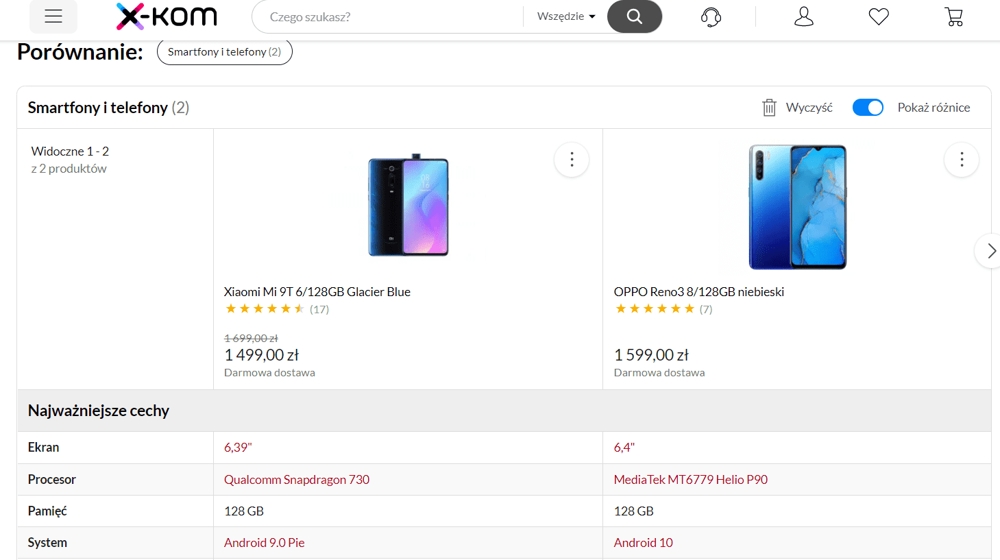Click the Xiaomi Mi 9T phone image
The width and height of the screenshot is (1000, 560).
click(x=408, y=205)
